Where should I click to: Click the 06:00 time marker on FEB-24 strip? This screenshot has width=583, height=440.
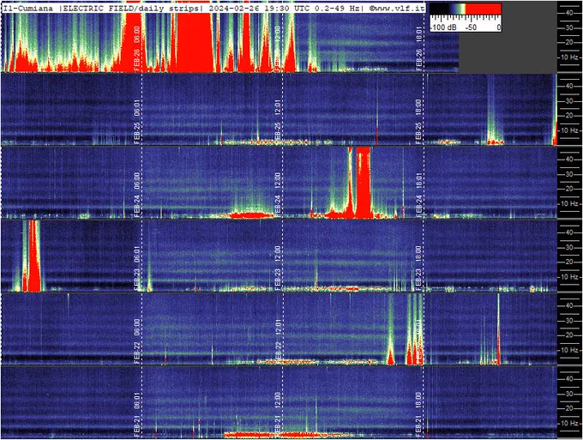[x=137, y=179]
